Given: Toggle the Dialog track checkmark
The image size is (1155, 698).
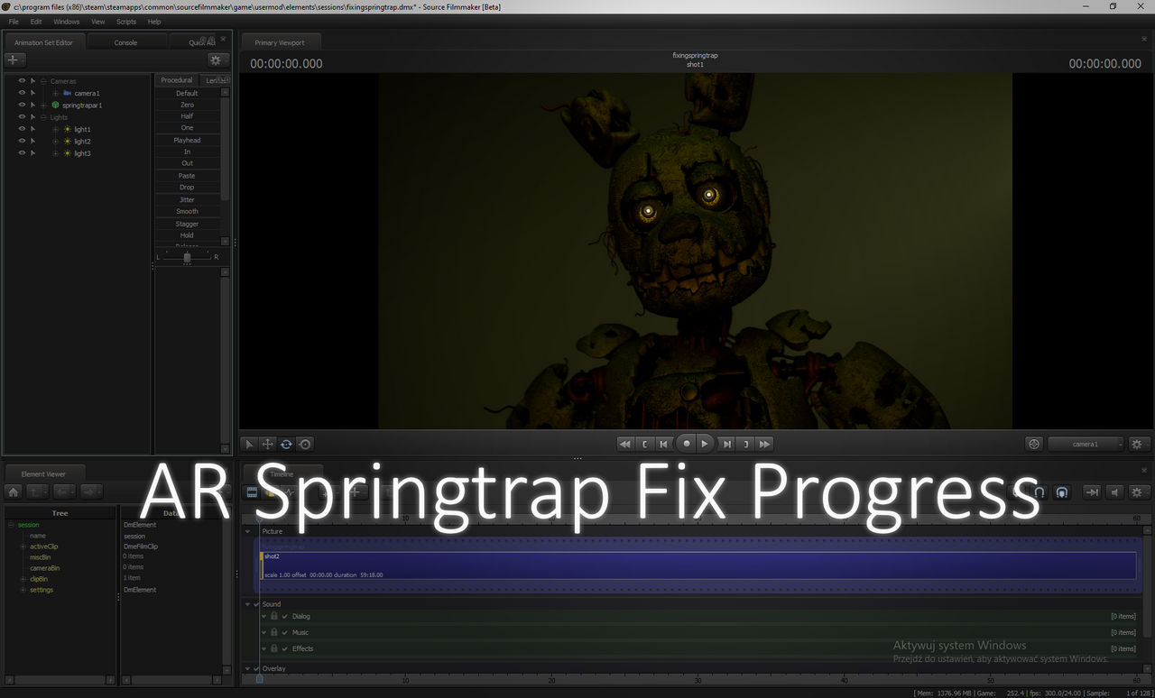Looking at the screenshot, I should click(284, 616).
